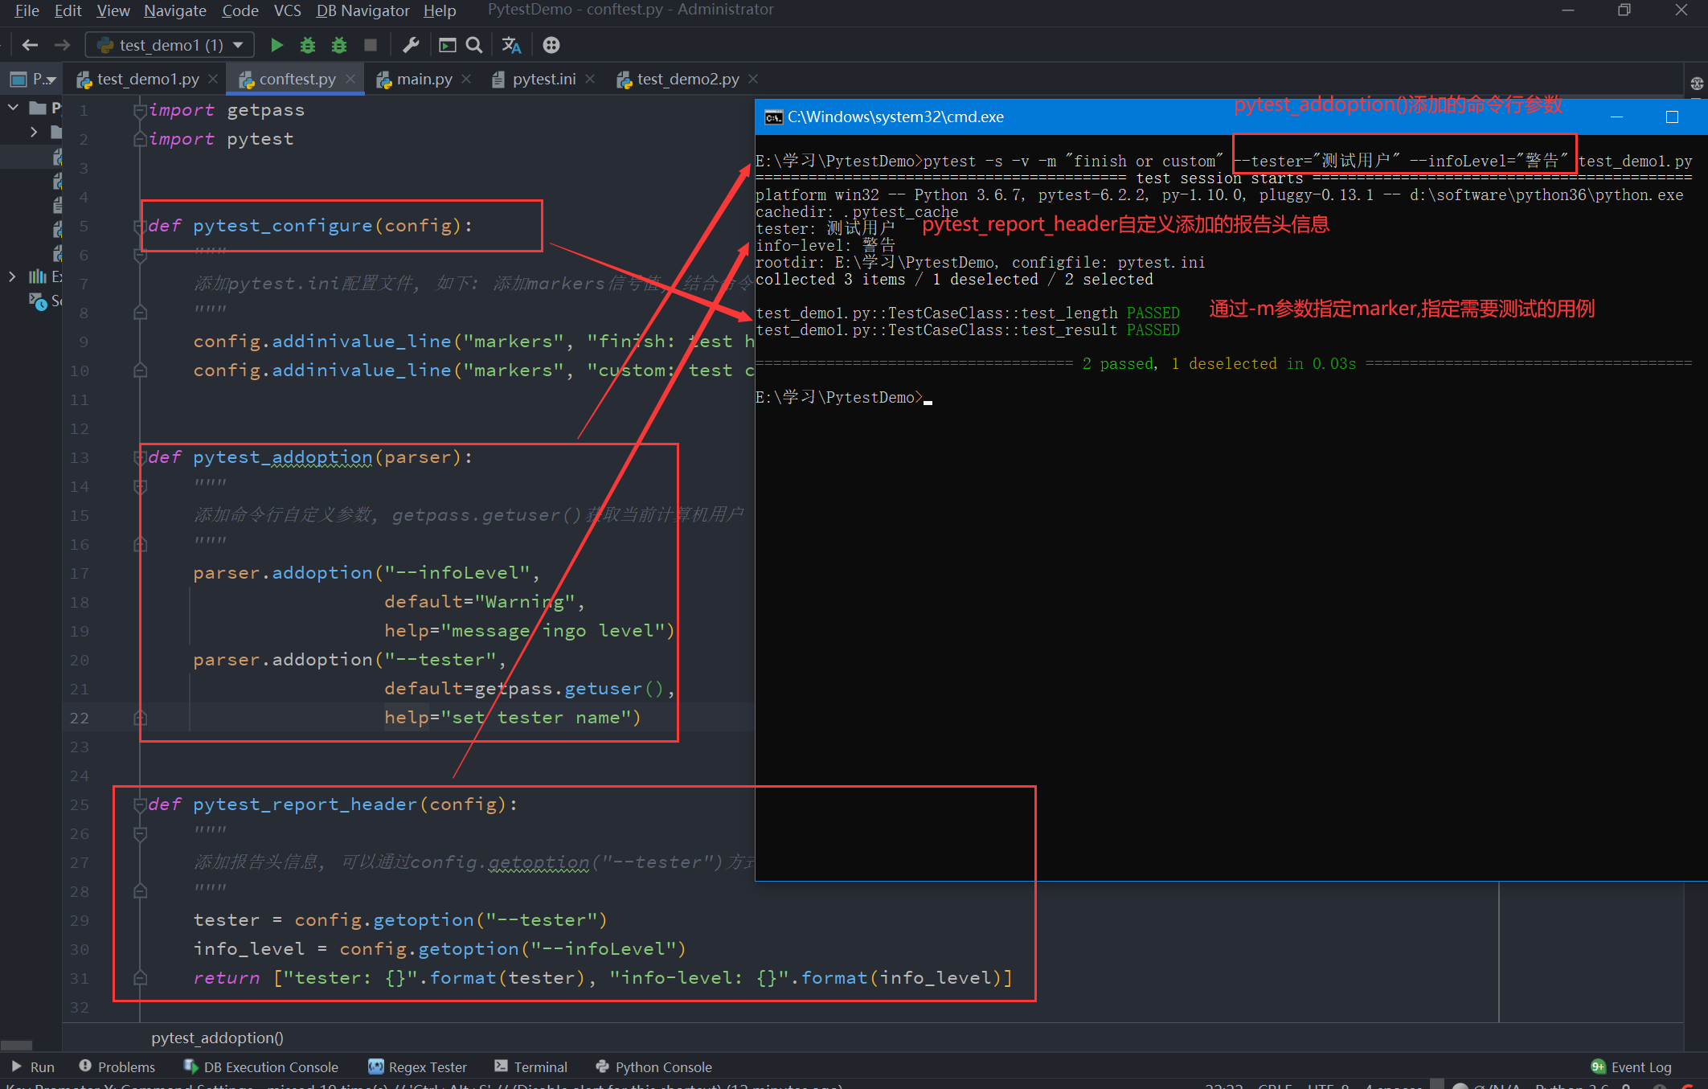The image size is (1708, 1089).
Task: Collapse the project root folder in Project panel
Action: 13,107
